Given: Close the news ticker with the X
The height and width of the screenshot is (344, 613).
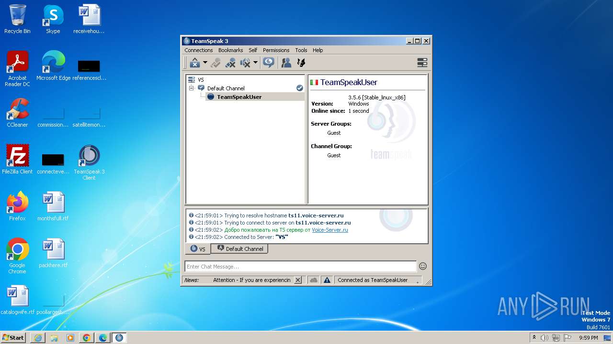Looking at the screenshot, I should point(298,280).
